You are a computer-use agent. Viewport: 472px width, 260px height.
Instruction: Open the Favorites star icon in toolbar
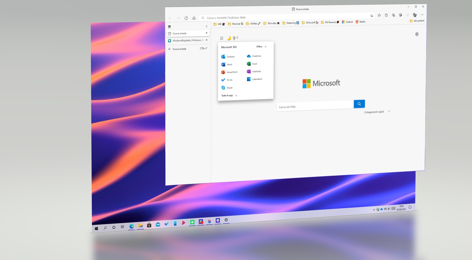(379, 15)
